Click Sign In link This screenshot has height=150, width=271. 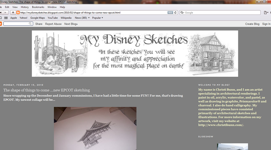(266, 24)
